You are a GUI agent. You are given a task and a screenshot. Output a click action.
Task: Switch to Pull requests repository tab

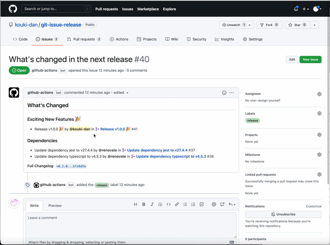pyautogui.click(x=84, y=39)
